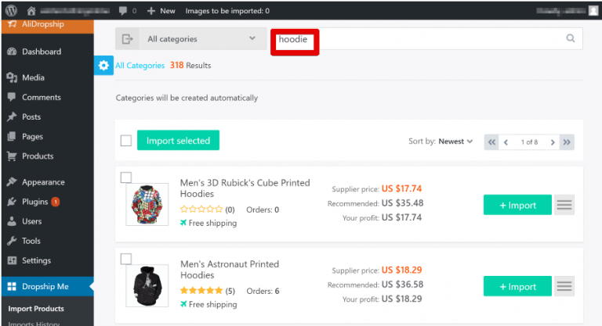The image size is (602, 326).
Task: Check the Astronaut Printed Hoodies checkbox
Action: coord(126,259)
